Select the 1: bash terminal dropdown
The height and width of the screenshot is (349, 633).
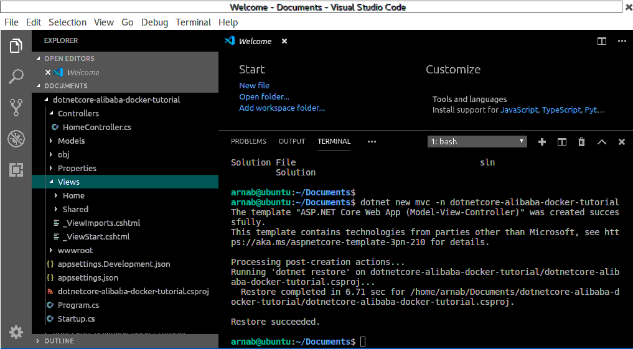click(477, 142)
